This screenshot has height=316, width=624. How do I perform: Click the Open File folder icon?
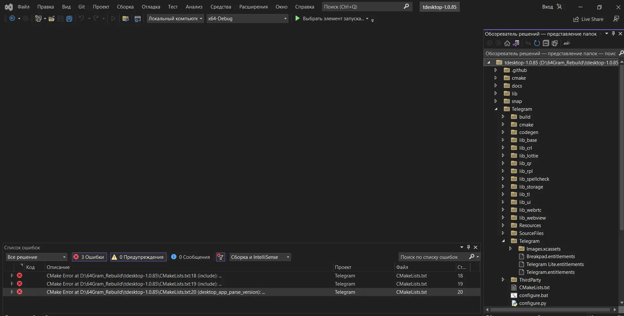click(51, 19)
